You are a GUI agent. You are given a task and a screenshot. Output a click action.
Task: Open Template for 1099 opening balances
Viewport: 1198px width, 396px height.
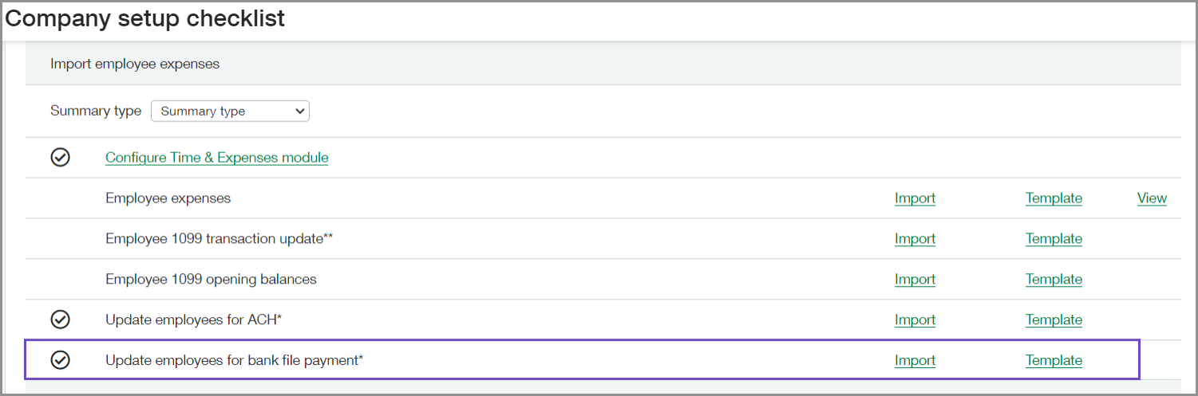tap(1054, 280)
